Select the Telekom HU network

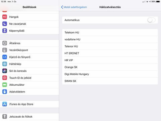tap(110, 33)
